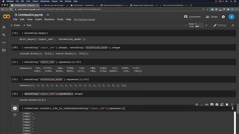Viewport: 239px width, 134px height.
Task: Open the View menu in Colab
Action: tap(30, 19)
